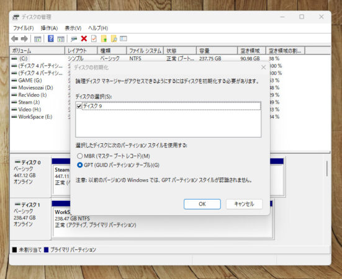Click the キャンセル button
342x279 pixels.
click(x=244, y=204)
